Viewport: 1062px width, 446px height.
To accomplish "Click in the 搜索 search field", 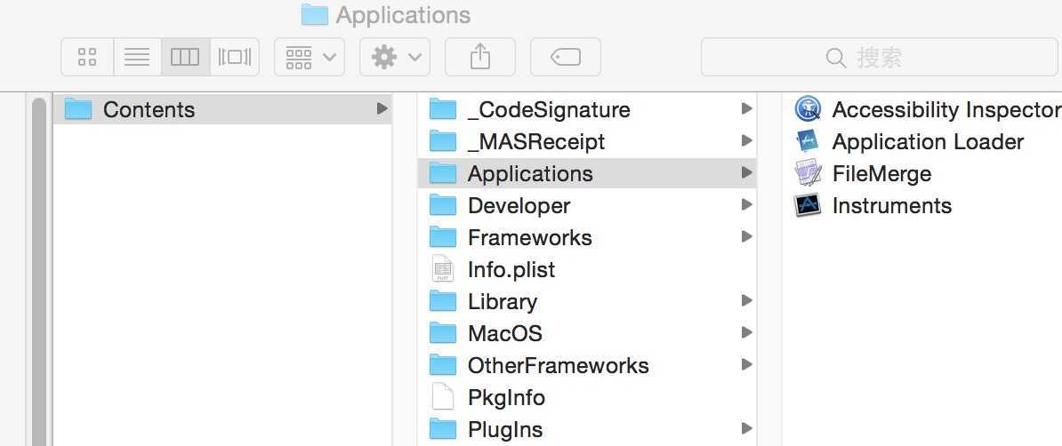I will tap(879, 57).
